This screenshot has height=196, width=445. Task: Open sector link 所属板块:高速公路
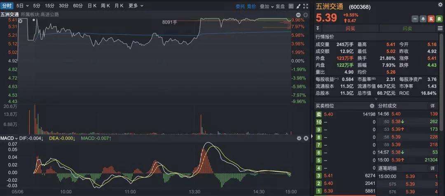pos(40,15)
